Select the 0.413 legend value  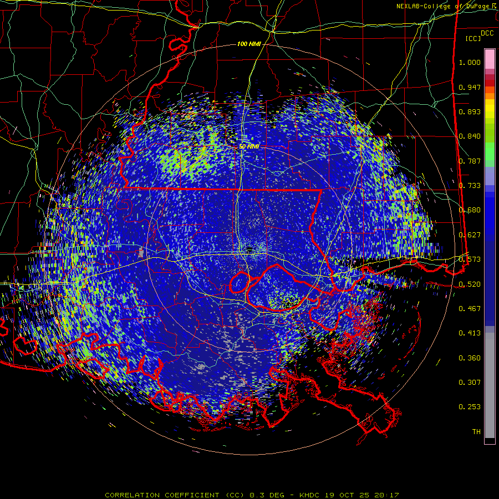point(470,333)
